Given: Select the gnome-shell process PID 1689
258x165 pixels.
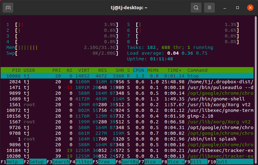Looking at the screenshot, I should pyautogui.click(x=127, y=99).
